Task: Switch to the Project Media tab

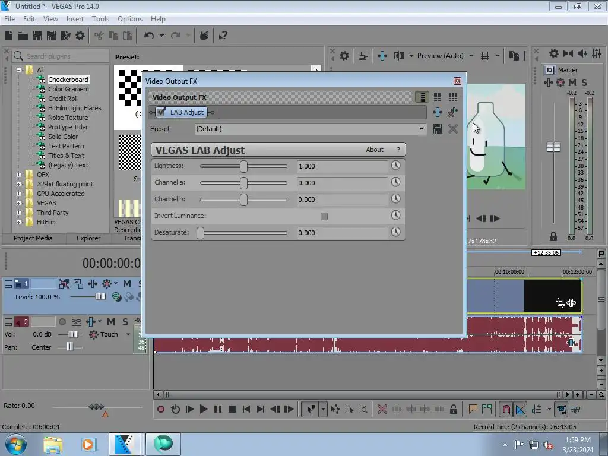Action: point(33,238)
